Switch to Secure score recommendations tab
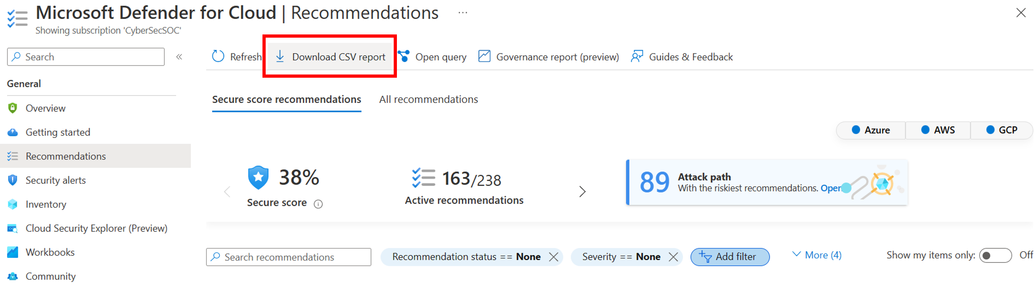1035x286 pixels. (287, 99)
